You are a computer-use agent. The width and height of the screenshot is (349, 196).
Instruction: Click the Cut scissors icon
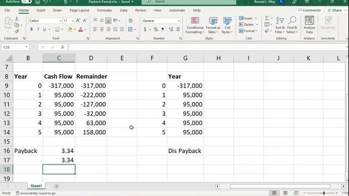(17, 19)
